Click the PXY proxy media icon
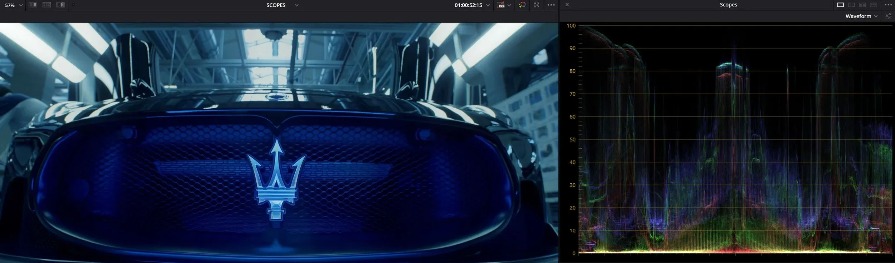The width and height of the screenshot is (895, 263). click(501, 5)
